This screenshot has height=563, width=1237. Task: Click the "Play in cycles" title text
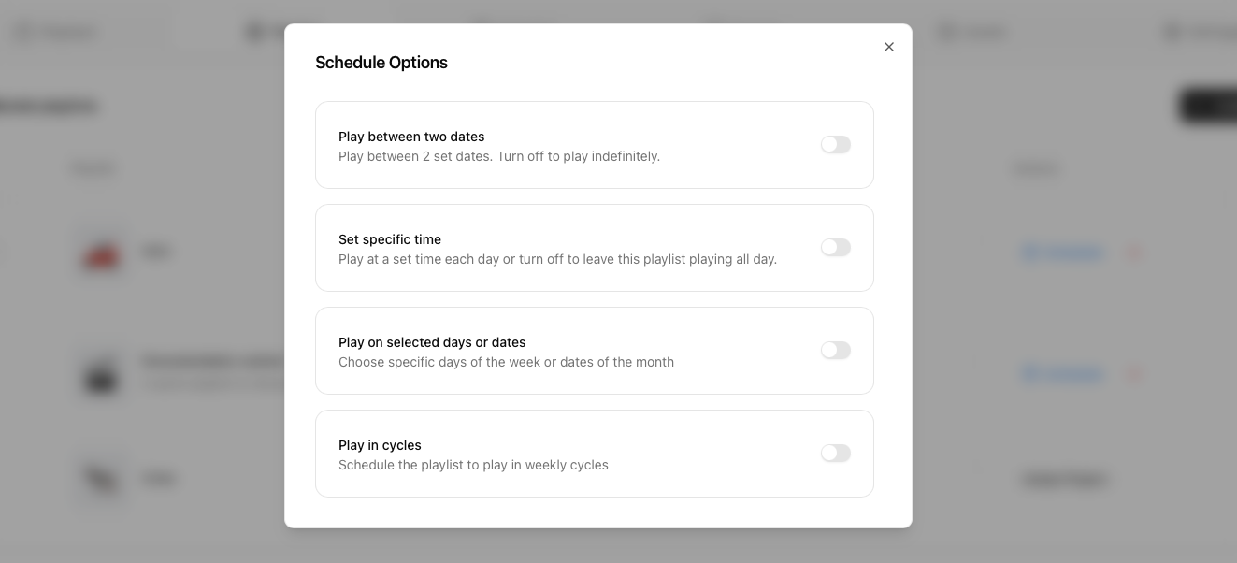pyautogui.click(x=380, y=445)
